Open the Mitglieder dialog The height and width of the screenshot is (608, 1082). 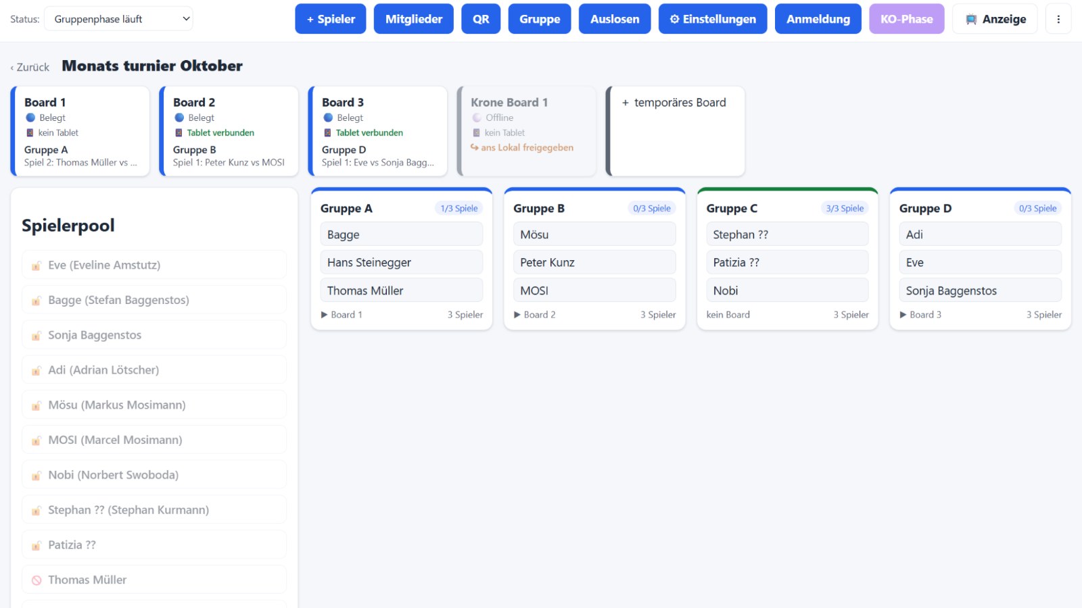pyautogui.click(x=414, y=19)
